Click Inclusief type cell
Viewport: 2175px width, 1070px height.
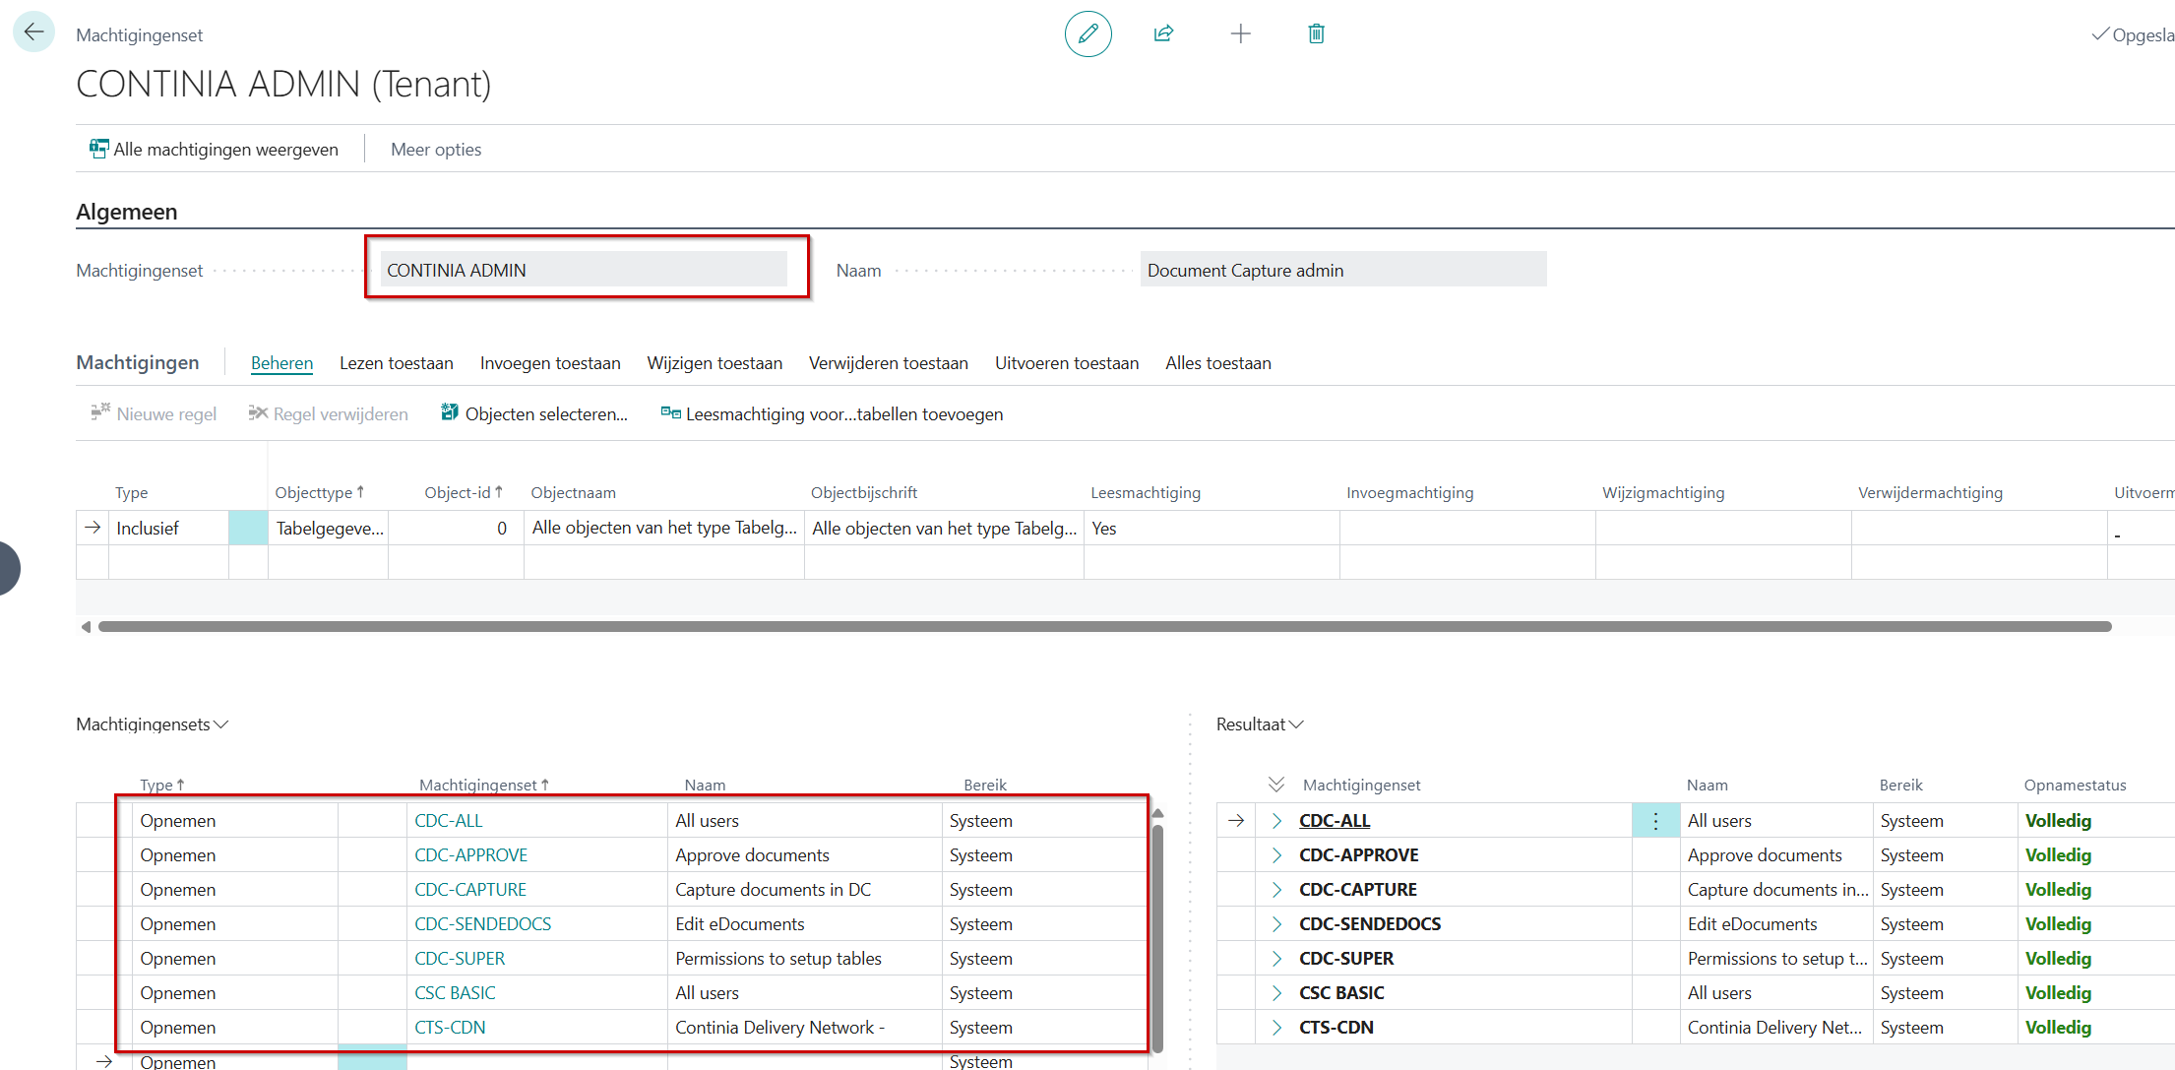click(168, 528)
